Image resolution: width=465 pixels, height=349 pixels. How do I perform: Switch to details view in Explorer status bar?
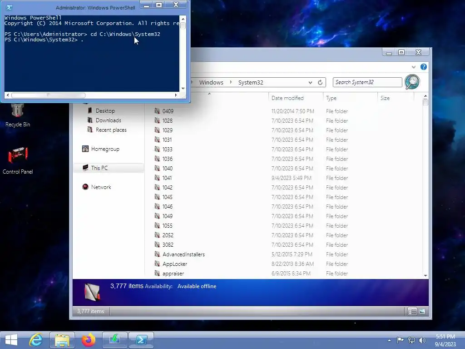click(412, 311)
